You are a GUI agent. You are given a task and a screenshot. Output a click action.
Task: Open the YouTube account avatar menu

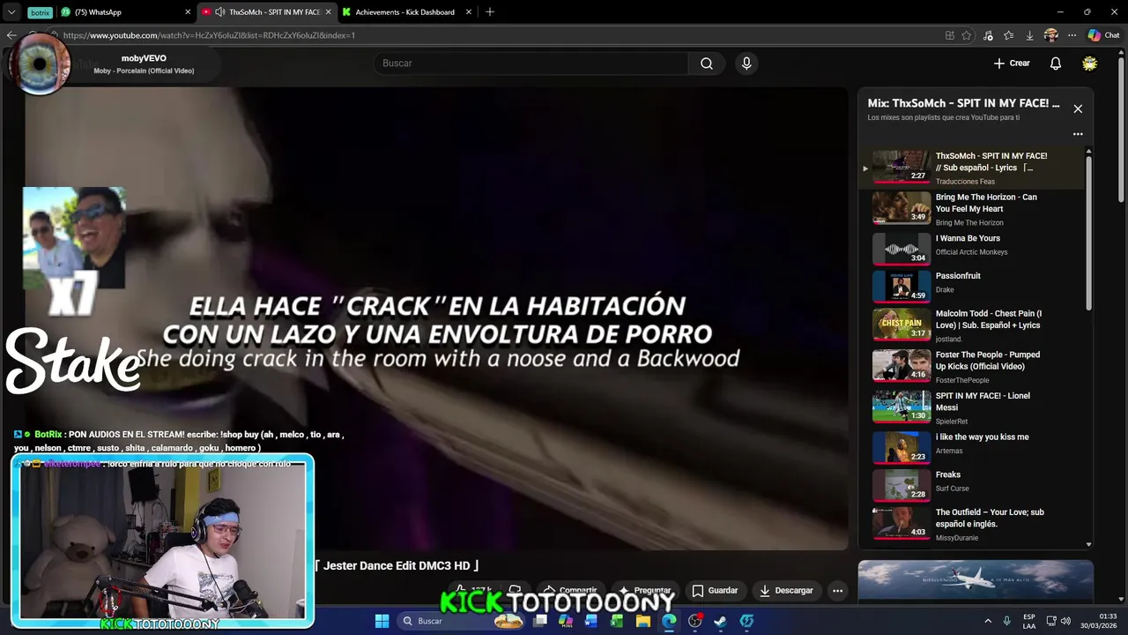point(1090,63)
